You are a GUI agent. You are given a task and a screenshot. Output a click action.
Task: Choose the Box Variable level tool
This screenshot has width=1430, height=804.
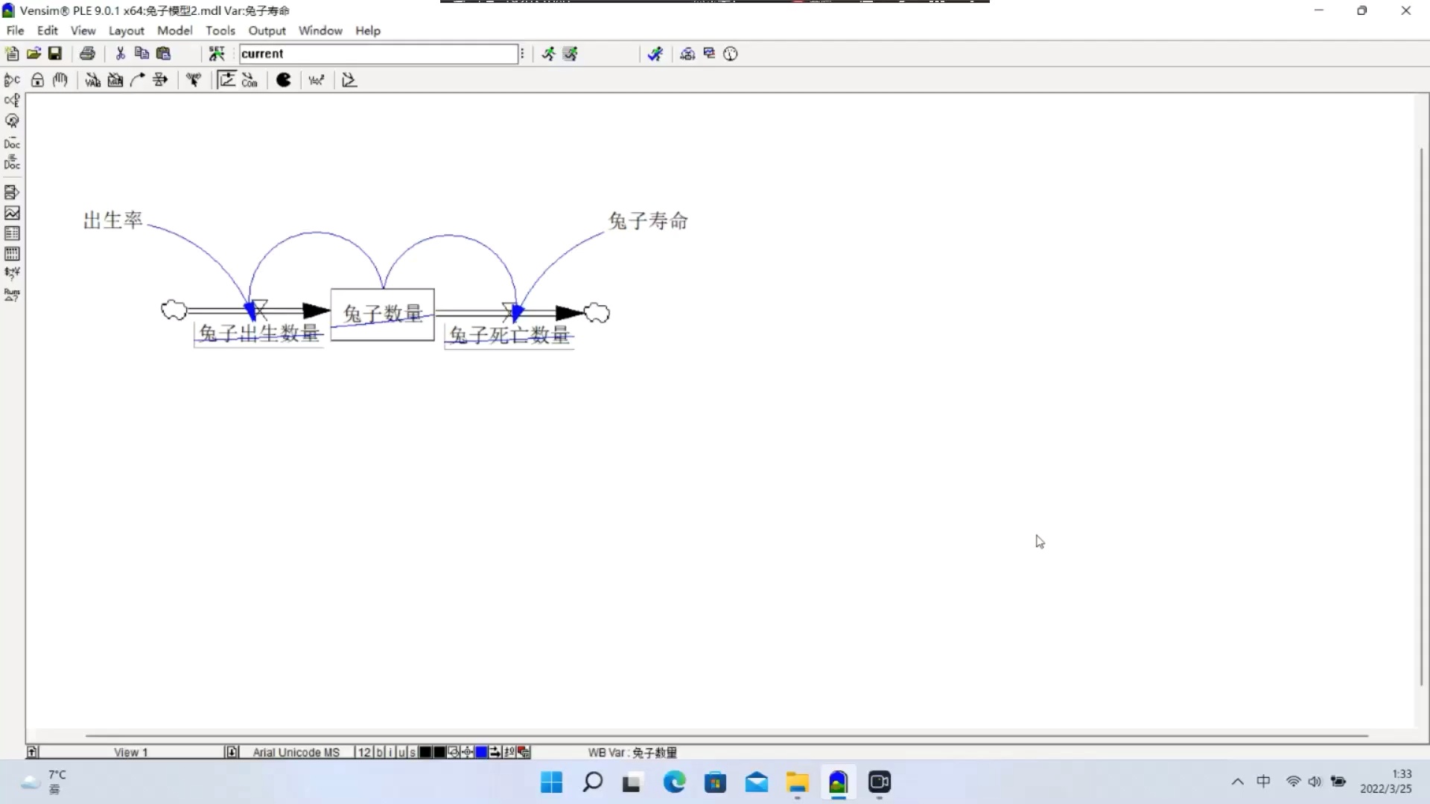[x=115, y=80]
